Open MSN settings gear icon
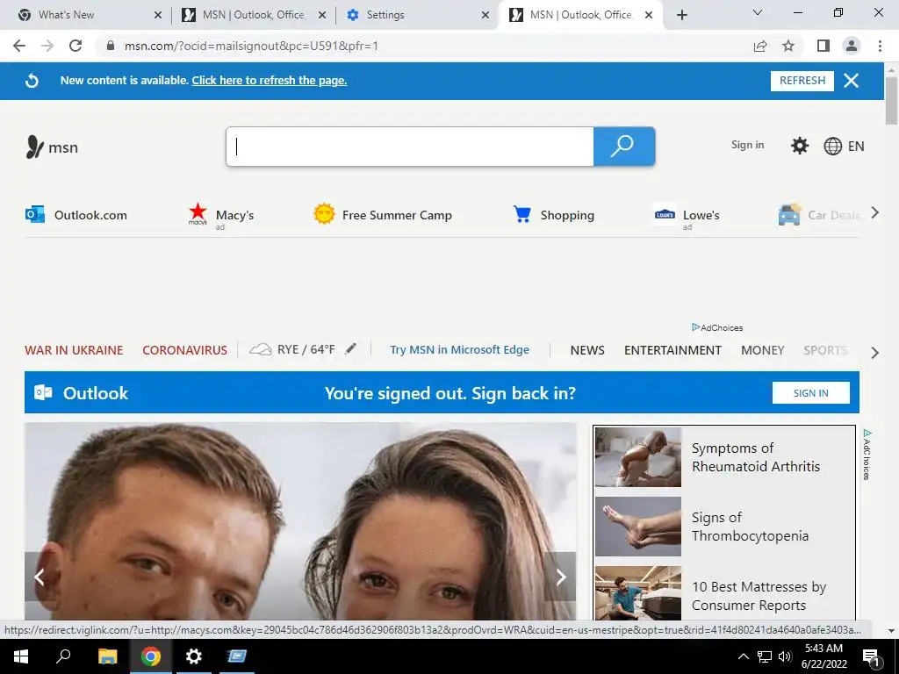 point(799,146)
